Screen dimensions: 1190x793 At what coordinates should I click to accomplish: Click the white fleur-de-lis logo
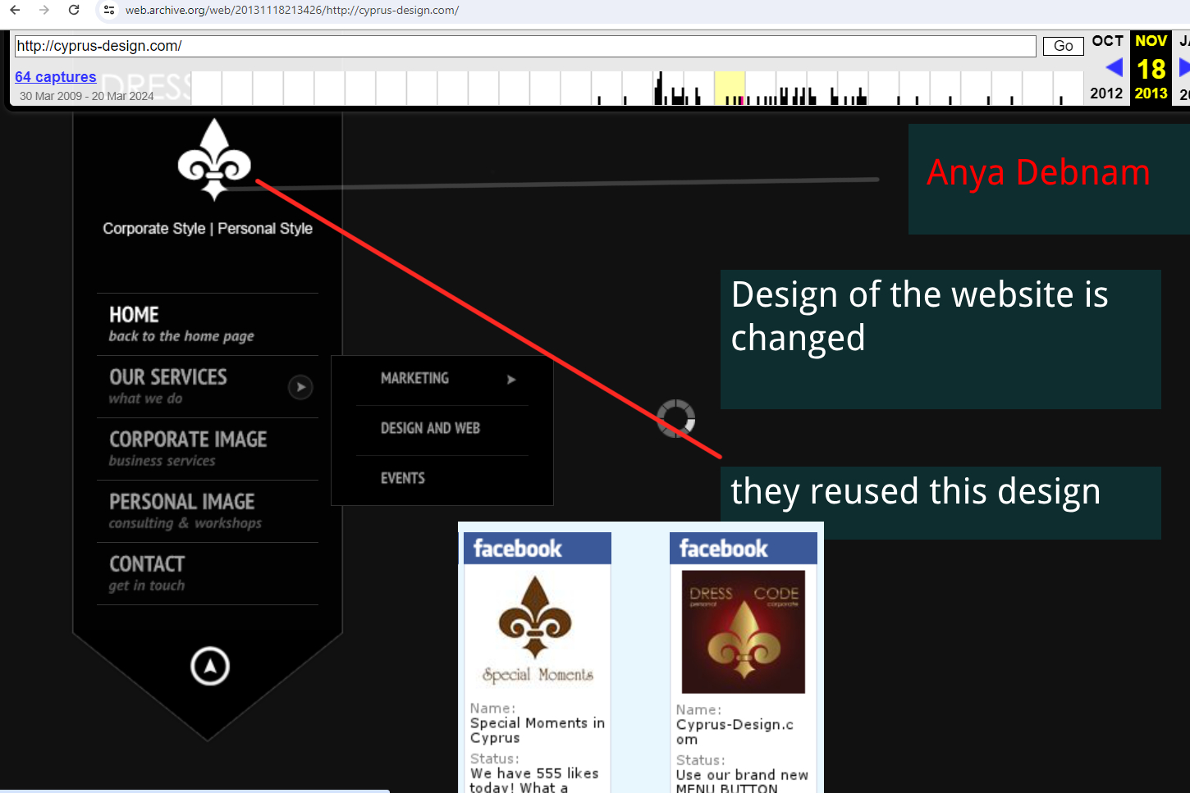click(x=214, y=160)
